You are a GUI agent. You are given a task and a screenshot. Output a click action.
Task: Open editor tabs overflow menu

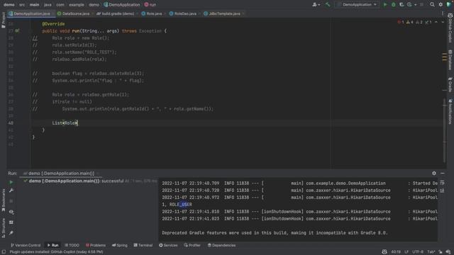coord(443,13)
